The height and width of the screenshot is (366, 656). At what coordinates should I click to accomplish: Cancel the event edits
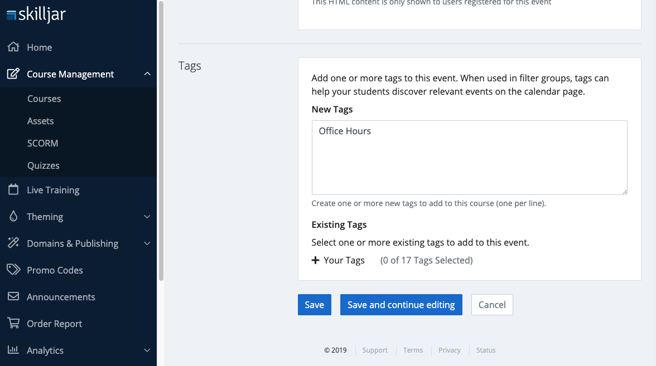click(492, 305)
